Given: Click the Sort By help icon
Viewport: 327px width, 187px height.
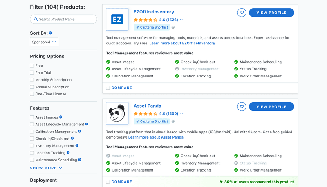Looking at the screenshot, I should [x=50, y=33].
